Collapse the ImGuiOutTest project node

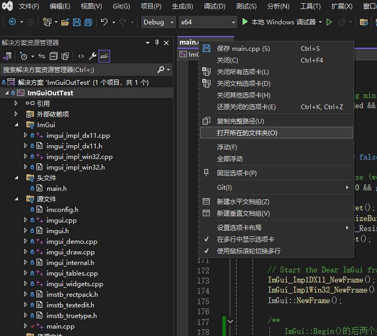pyautogui.click(x=7, y=93)
